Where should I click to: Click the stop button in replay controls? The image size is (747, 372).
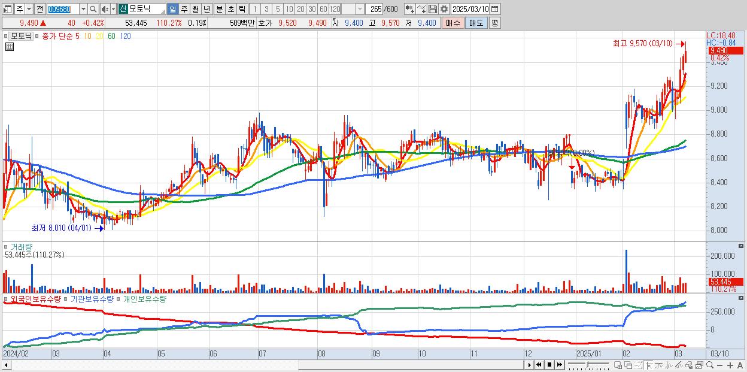point(549,365)
